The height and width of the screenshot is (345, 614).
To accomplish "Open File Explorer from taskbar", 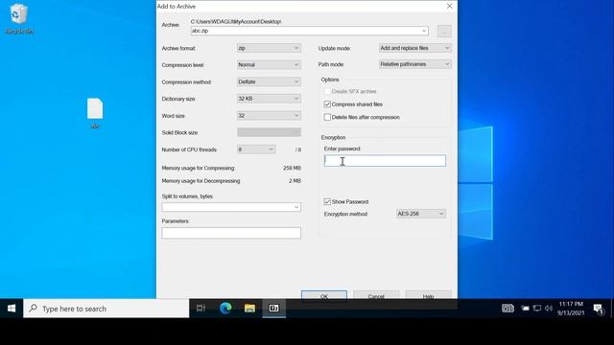I will [x=249, y=309].
